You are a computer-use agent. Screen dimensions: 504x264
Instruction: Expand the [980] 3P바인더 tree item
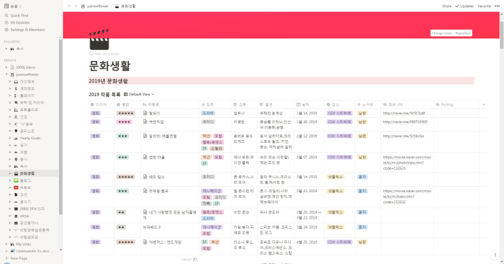pyautogui.click(x=10, y=208)
